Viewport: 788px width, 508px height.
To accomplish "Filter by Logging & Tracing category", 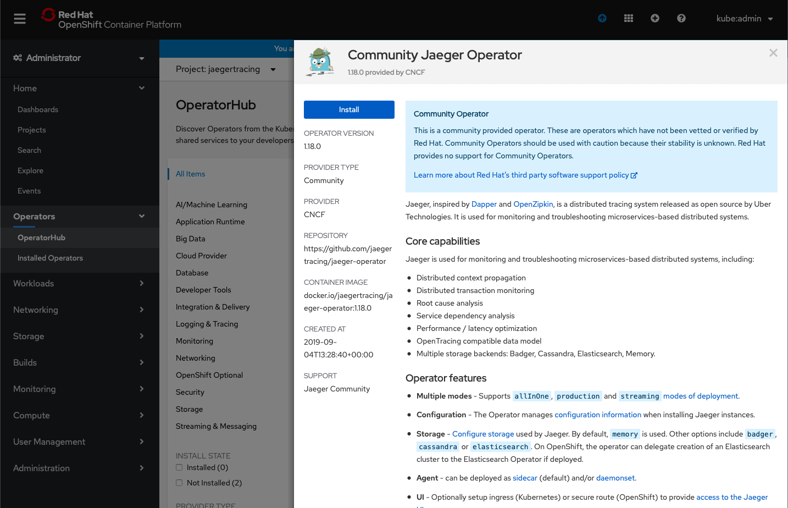I will pyautogui.click(x=207, y=324).
